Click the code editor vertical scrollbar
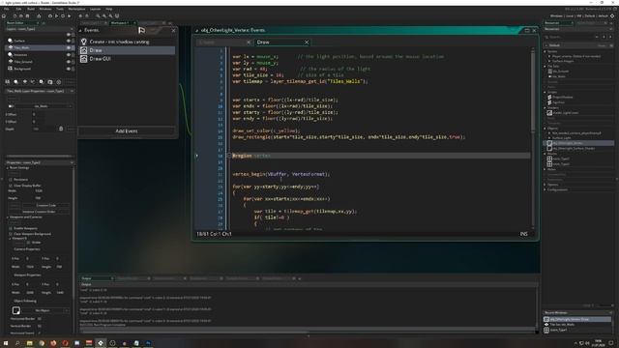 (x=533, y=91)
